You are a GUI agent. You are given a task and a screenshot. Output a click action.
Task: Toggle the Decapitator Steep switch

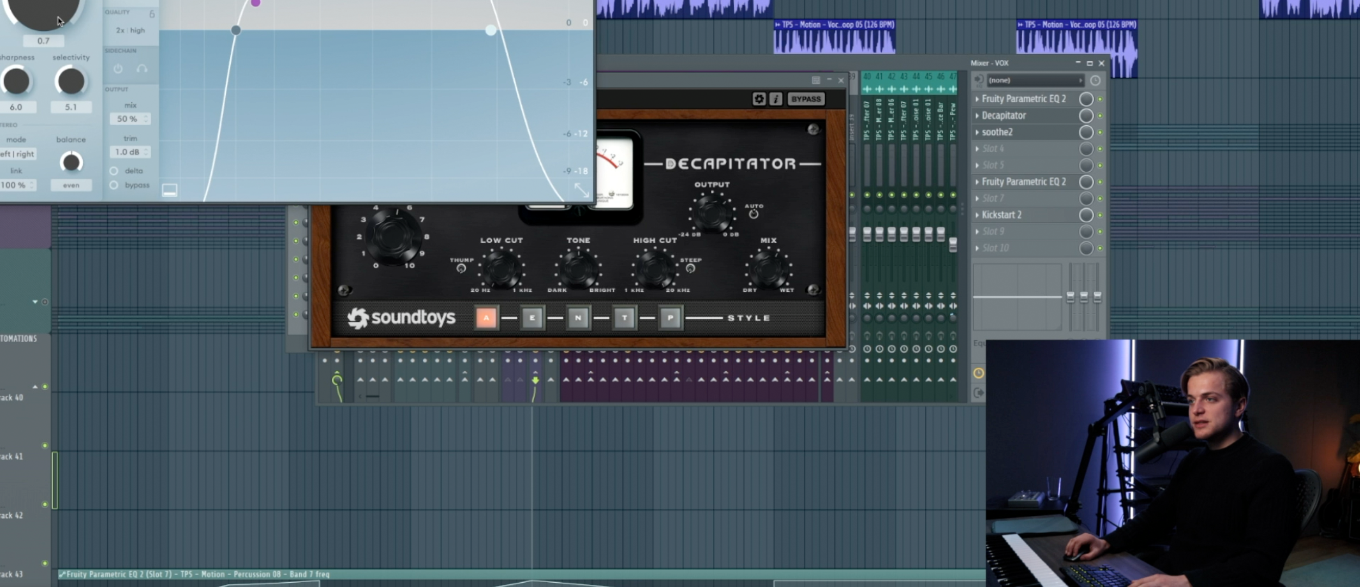[x=690, y=268]
